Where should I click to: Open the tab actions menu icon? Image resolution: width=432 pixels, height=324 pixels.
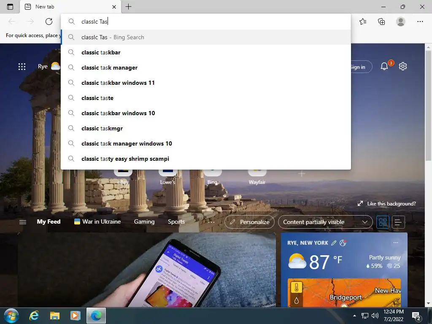click(10, 7)
